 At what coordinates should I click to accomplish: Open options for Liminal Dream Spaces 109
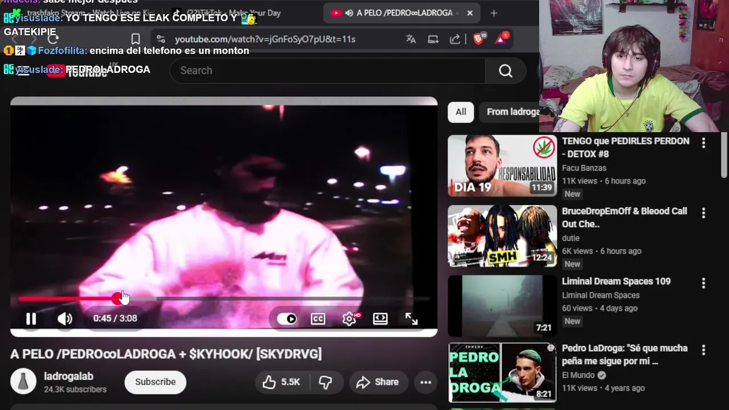point(703,283)
